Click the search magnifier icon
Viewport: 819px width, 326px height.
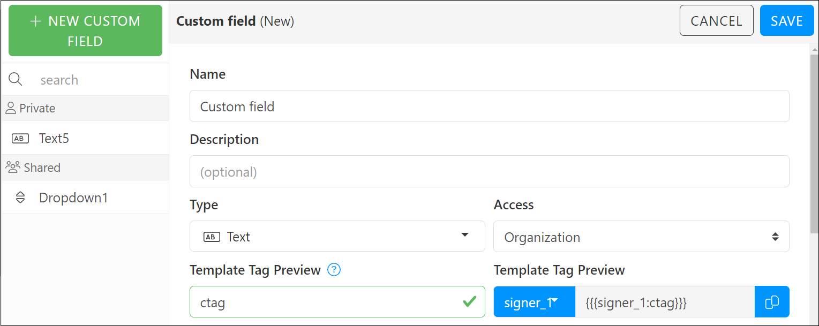16,79
